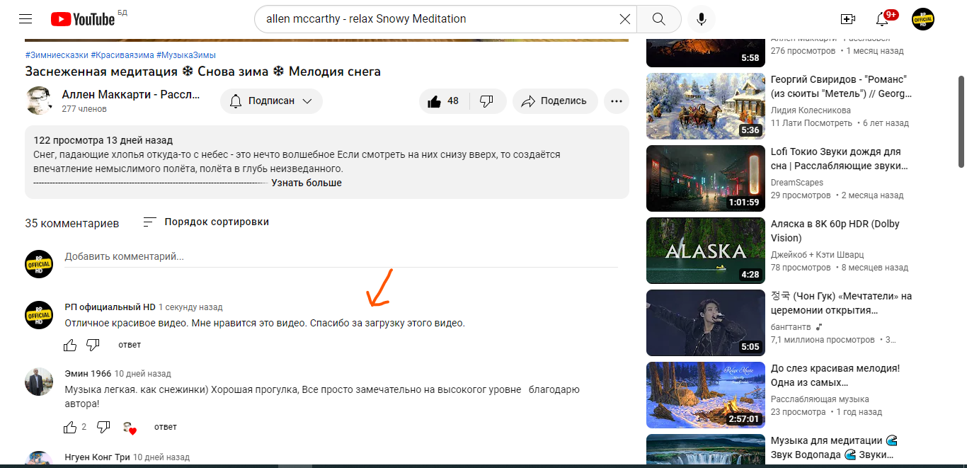This screenshot has height=468, width=967.
Task: Click creator heart on Эмин 1966 comment
Action: click(129, 428)
